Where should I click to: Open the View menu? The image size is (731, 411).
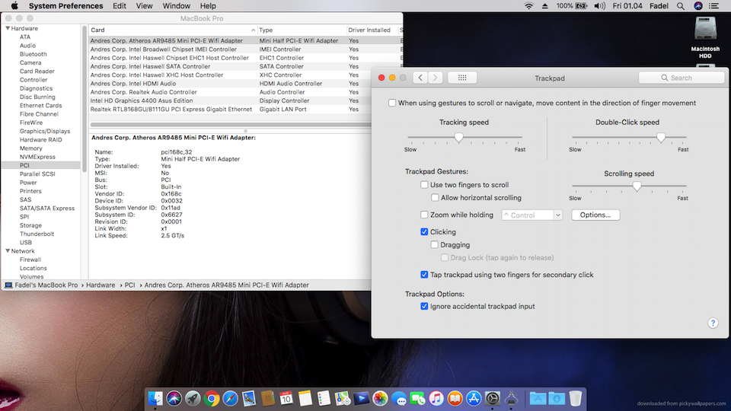(144, 6)
